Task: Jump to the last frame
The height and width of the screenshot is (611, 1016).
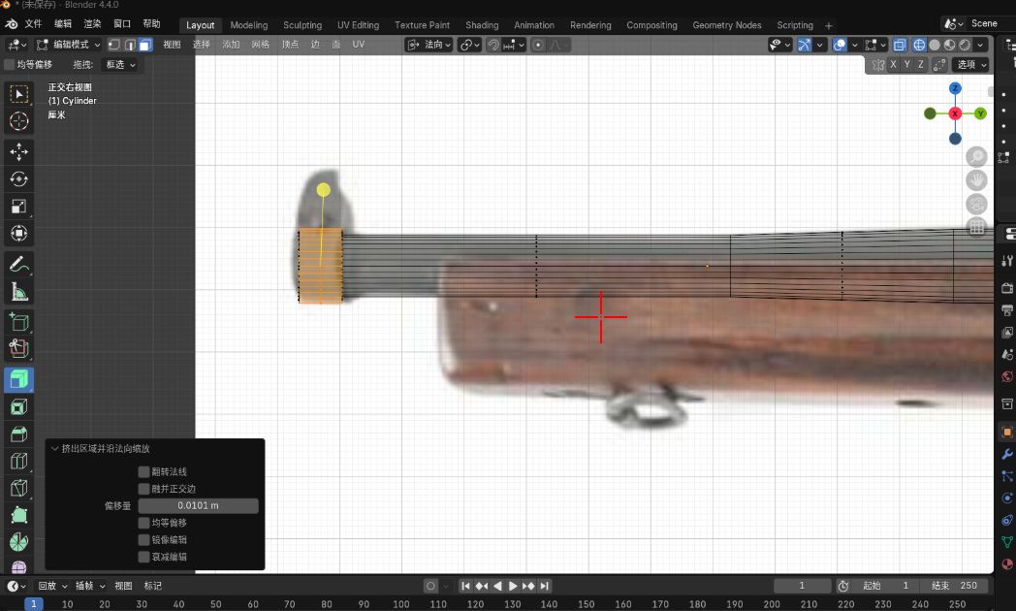Action: (x=544, y=586)
